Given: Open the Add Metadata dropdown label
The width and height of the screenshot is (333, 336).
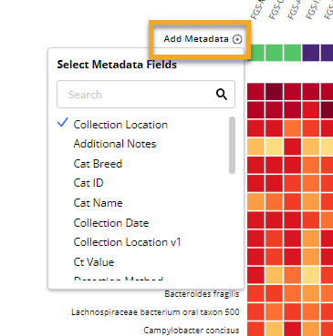Looking at the screenshot, I should point(196,39).
